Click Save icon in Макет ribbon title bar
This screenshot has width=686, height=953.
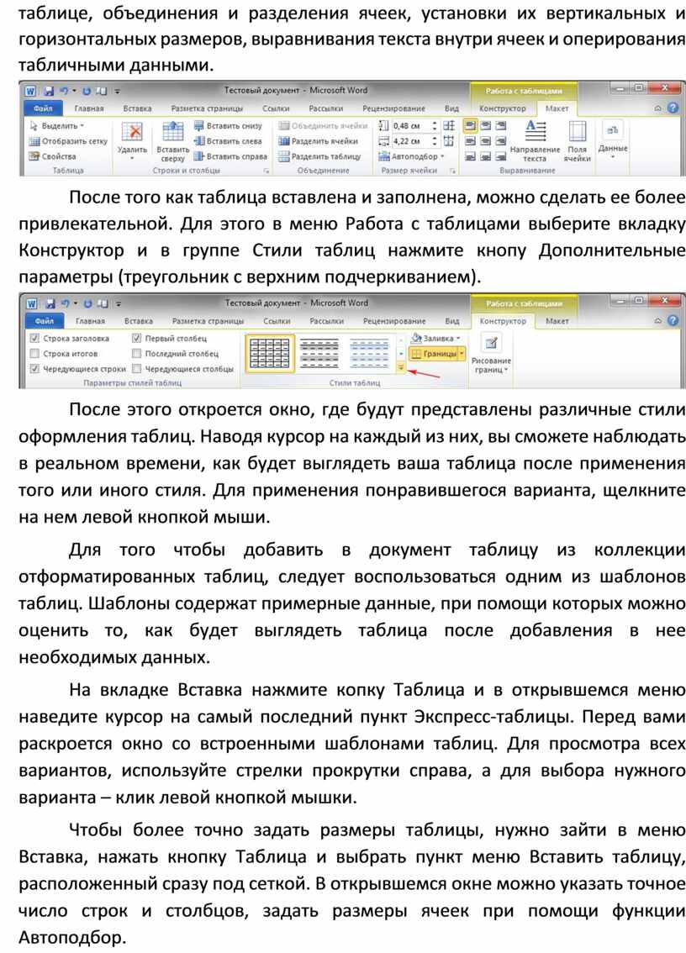coord(50,91)
